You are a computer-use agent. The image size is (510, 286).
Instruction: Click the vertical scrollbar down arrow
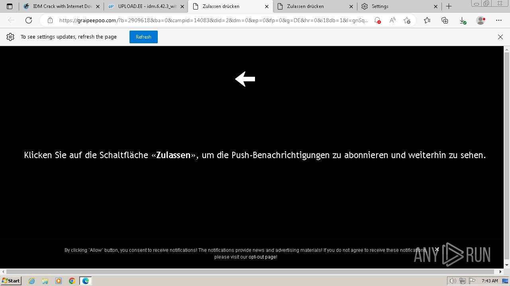(507, 265)
